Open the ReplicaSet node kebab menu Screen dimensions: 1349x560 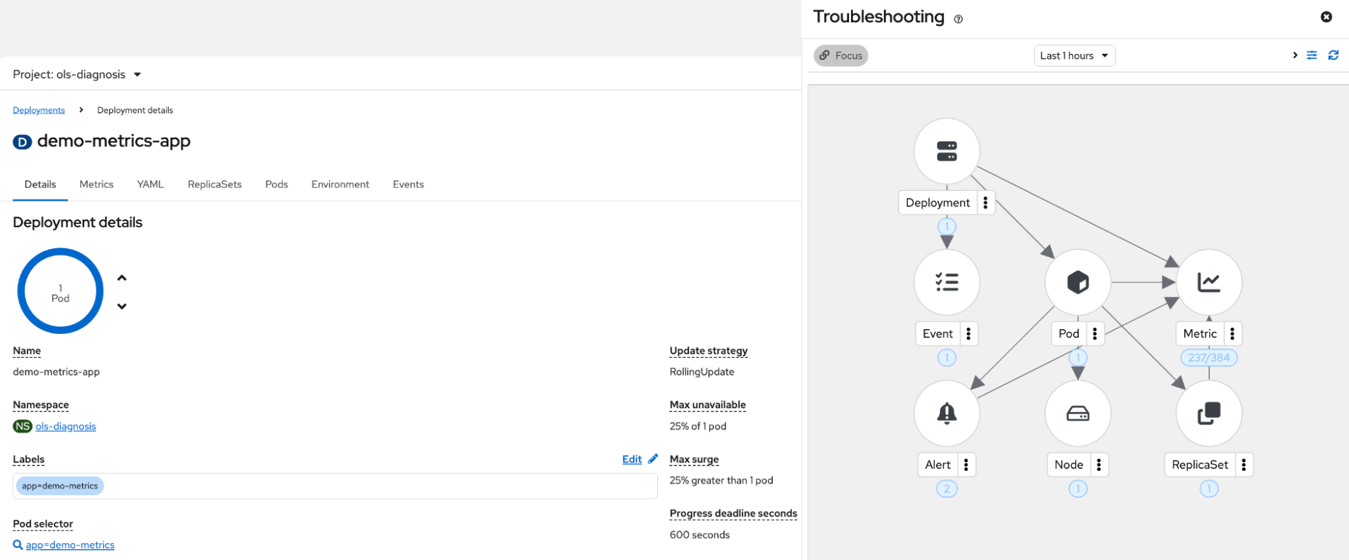coord(1244,464)
